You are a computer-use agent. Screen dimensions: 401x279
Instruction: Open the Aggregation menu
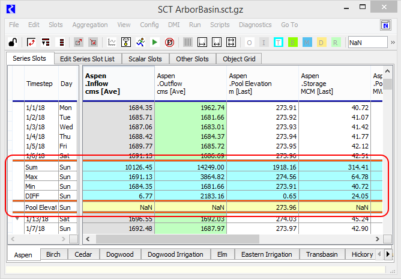[89, 25]
